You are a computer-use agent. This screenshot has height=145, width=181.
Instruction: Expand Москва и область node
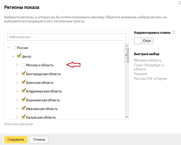[17, 65]
